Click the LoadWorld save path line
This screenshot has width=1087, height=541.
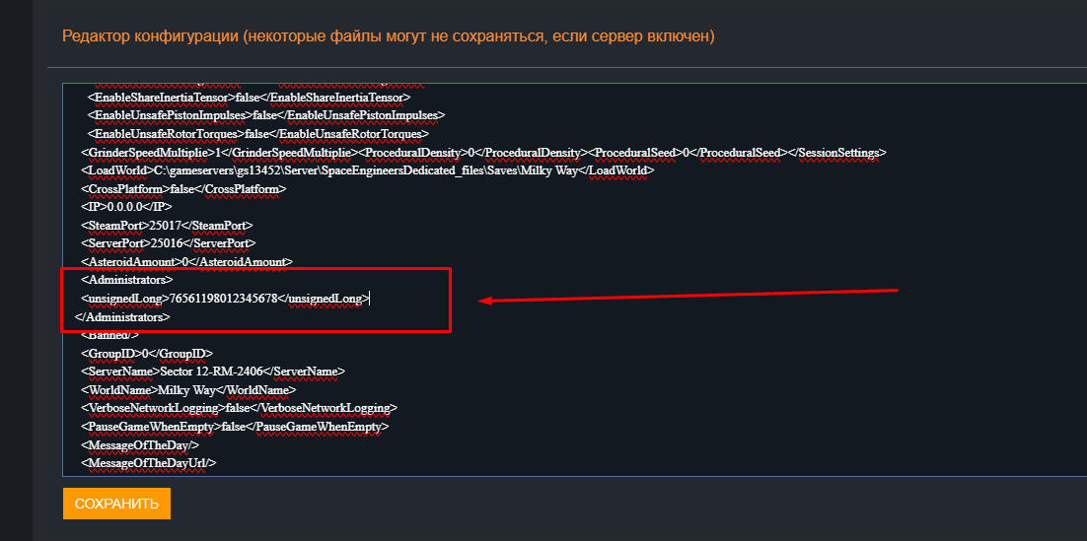[367, 170]
